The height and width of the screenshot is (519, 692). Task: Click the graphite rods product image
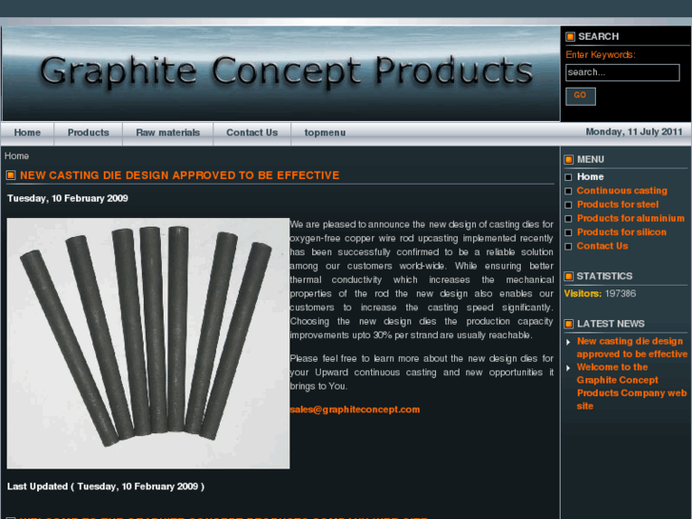pos(148,343)
